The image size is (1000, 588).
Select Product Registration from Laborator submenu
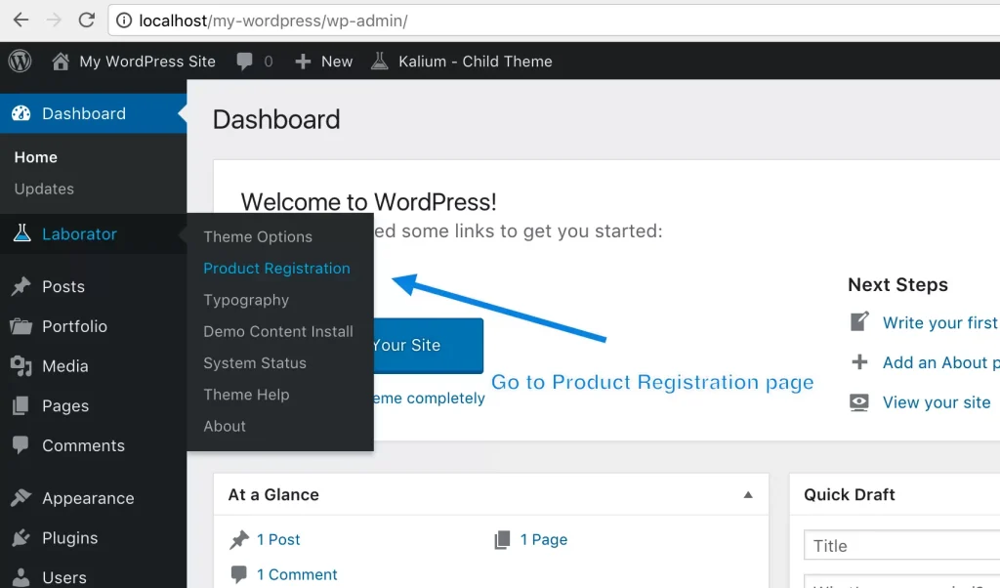[276, 269]
